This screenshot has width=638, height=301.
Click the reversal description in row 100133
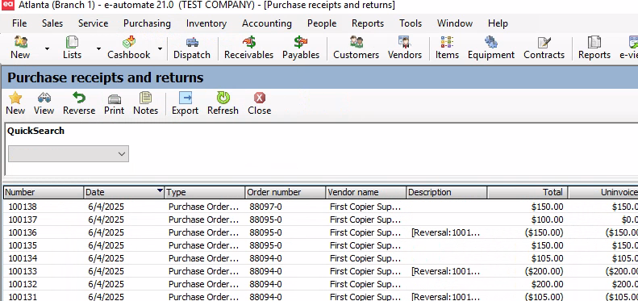[446, 271]
